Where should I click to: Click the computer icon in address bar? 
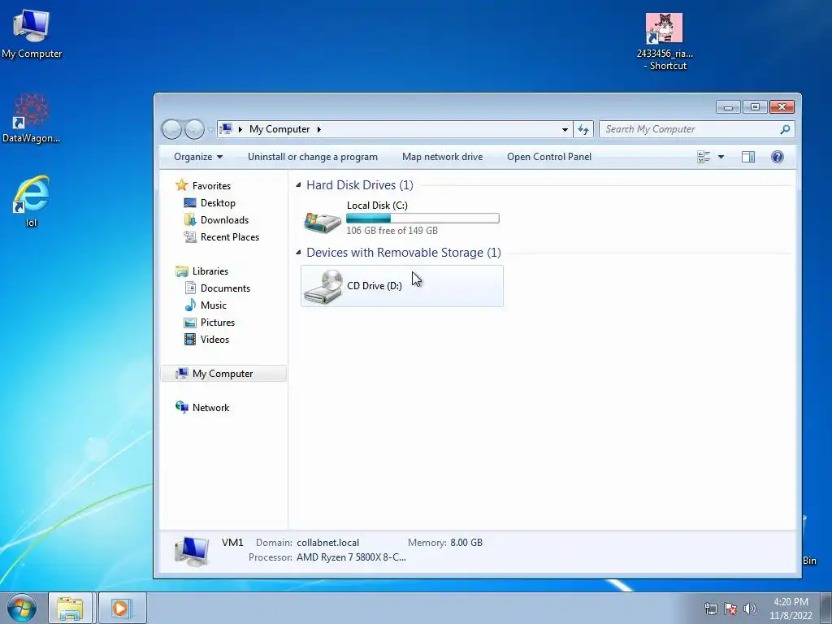(x=227, y=129)
